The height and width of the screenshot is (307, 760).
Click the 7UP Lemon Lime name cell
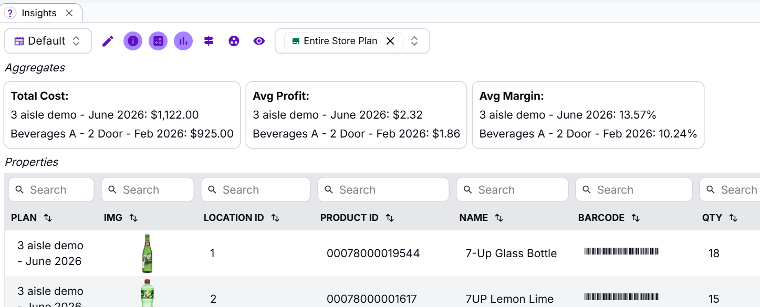click(x=509, y=299)
